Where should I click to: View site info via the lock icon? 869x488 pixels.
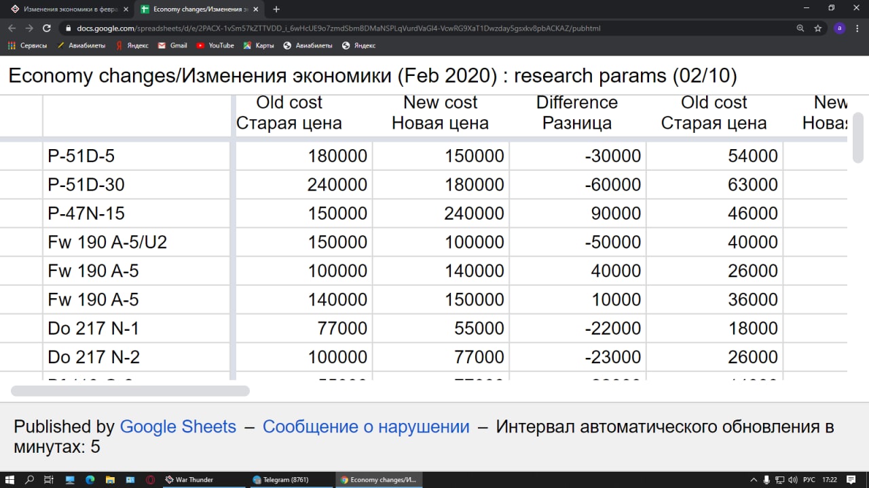(68, 28)
